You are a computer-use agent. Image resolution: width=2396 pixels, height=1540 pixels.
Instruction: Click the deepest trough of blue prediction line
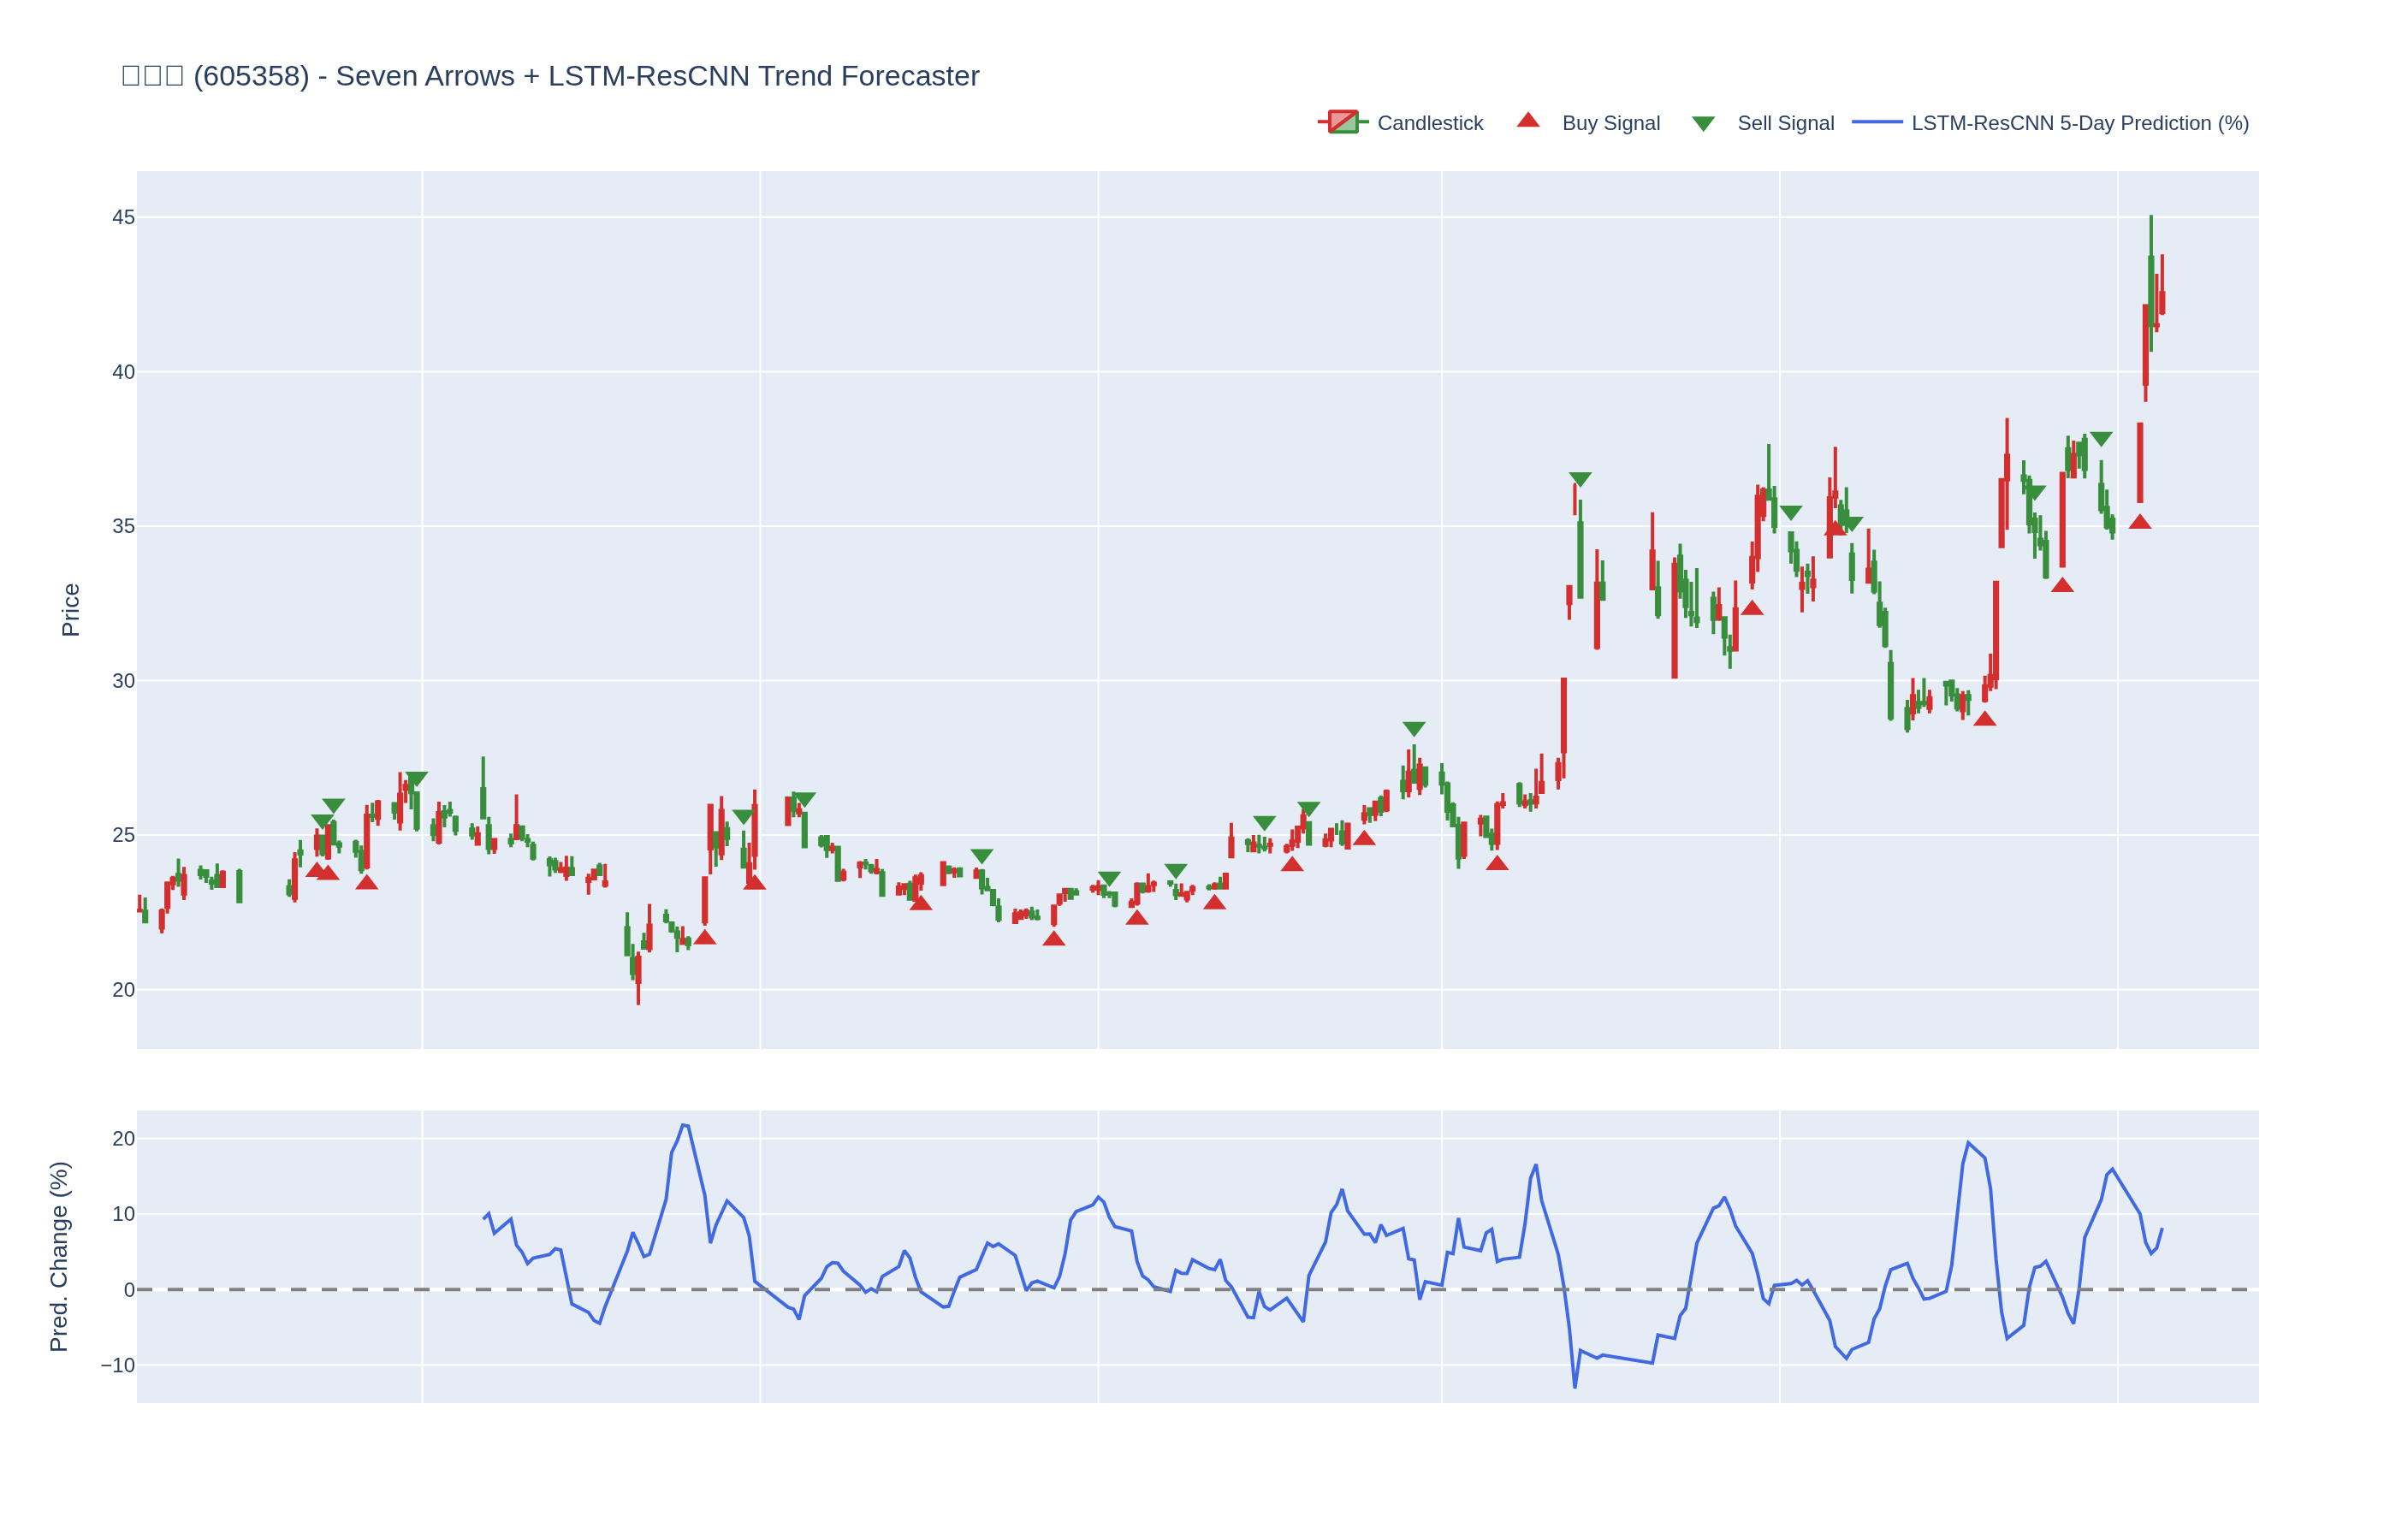pos(1575,1386)
